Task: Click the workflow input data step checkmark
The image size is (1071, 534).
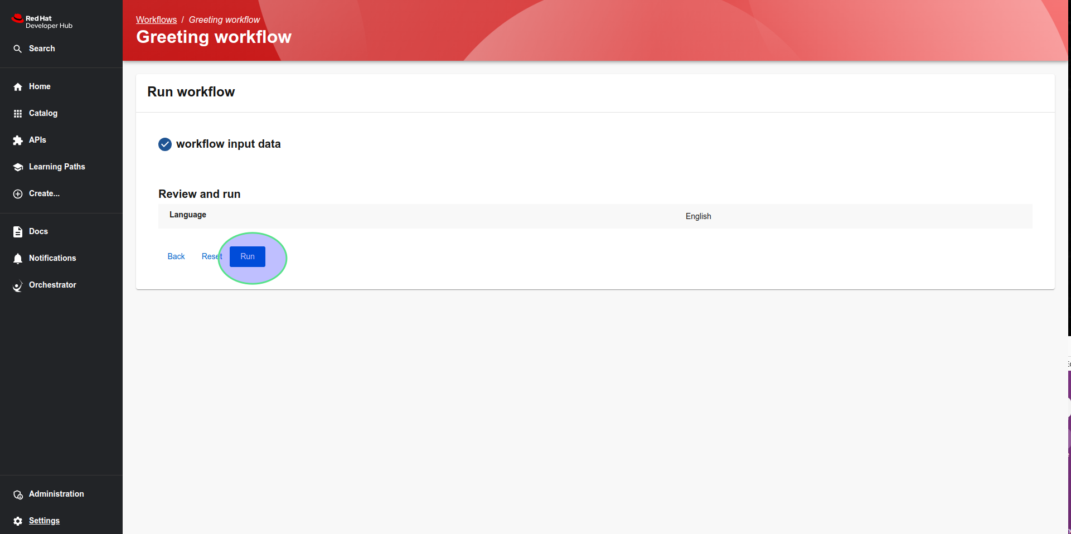Action: (x=165, y=144)
